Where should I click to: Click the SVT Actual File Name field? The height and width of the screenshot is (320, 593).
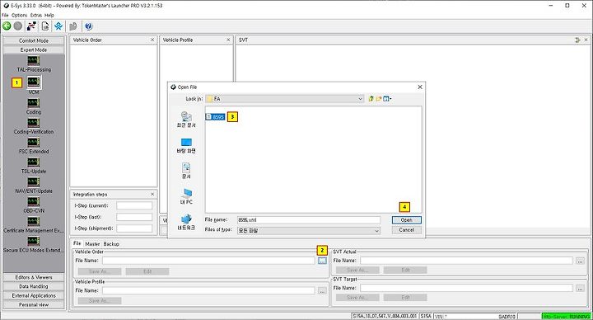(x=467, y=261)
